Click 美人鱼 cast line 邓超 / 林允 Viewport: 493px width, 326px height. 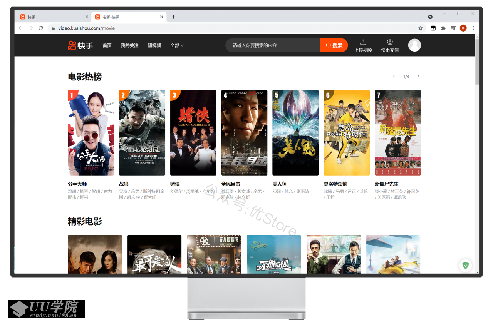(291, 191)
